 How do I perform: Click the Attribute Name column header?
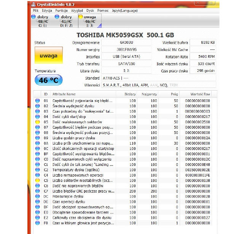(83, 94)
